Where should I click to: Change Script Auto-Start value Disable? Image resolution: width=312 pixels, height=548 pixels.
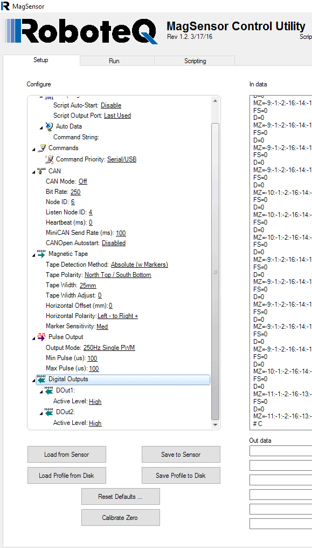point(111,105)
